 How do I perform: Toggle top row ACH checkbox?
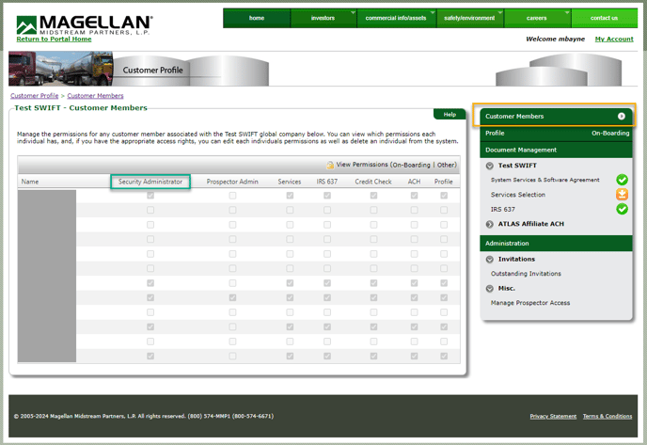(x=415, y=196)
